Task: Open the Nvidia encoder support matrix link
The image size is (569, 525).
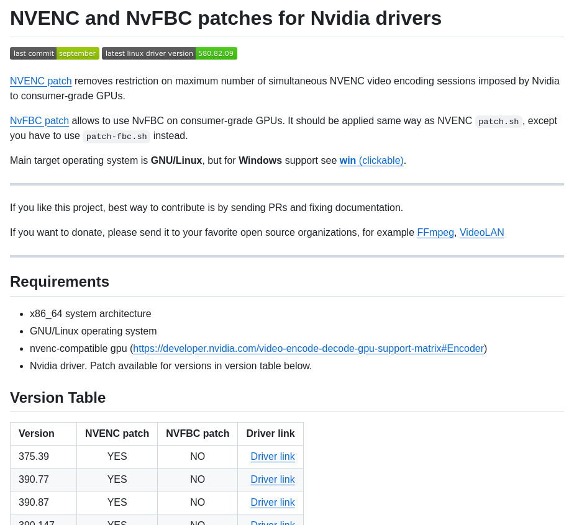Action: [308, 348]
